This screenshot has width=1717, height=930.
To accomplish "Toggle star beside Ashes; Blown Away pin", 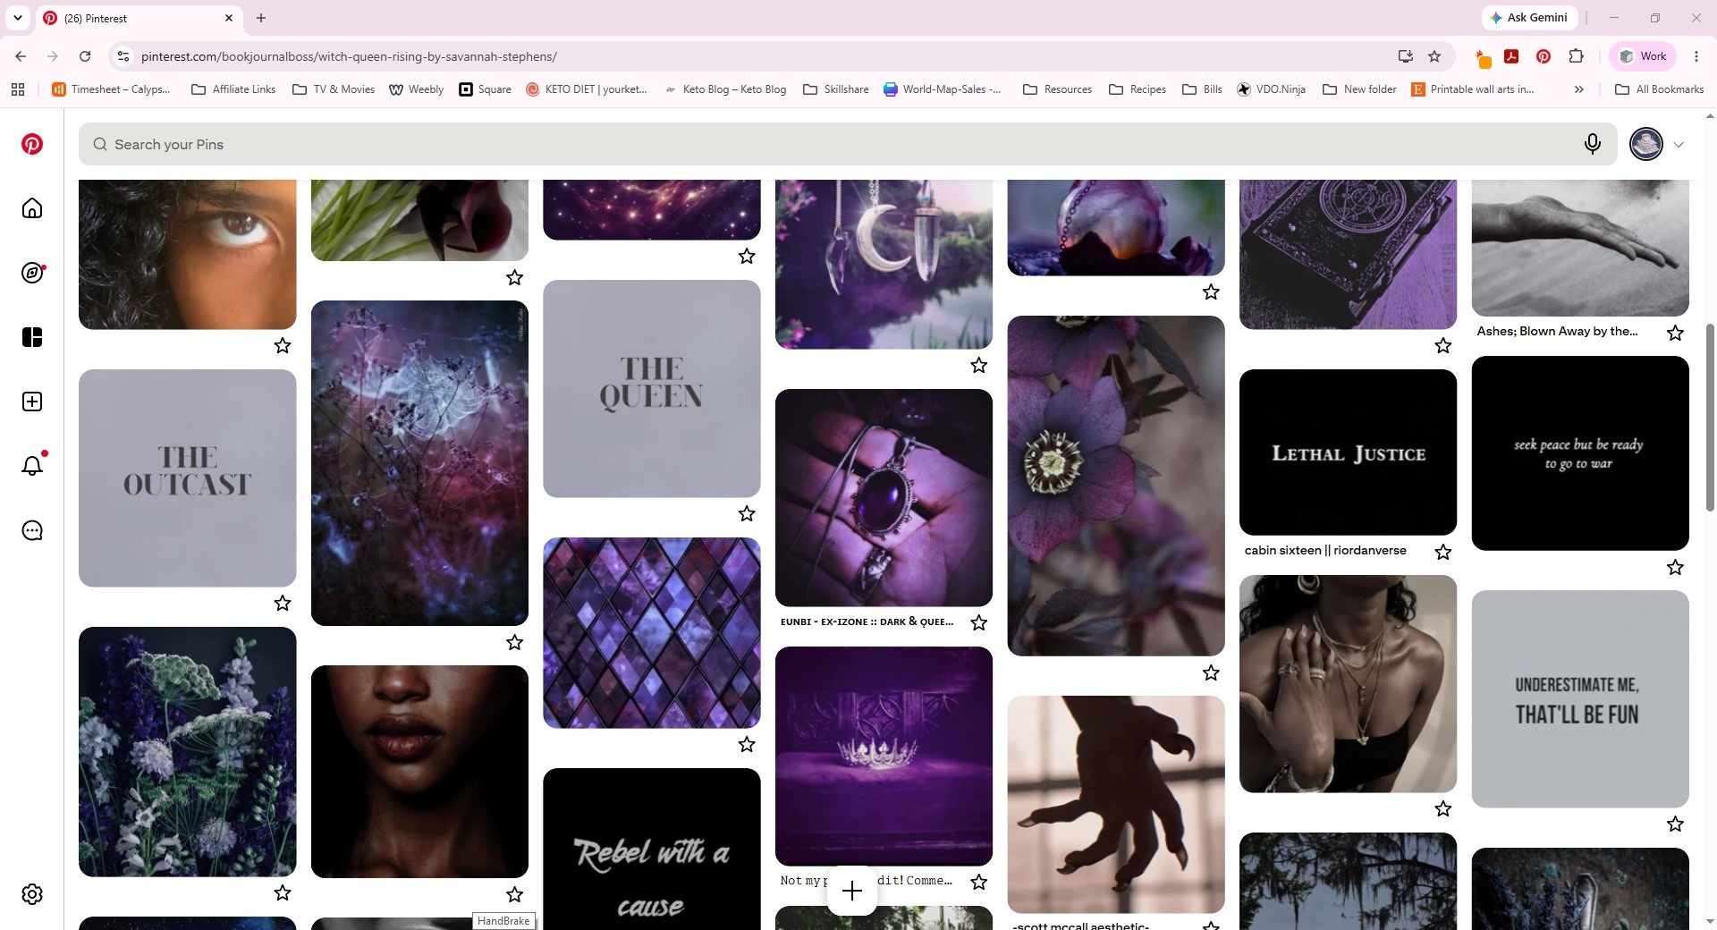I will point(1675,333).
